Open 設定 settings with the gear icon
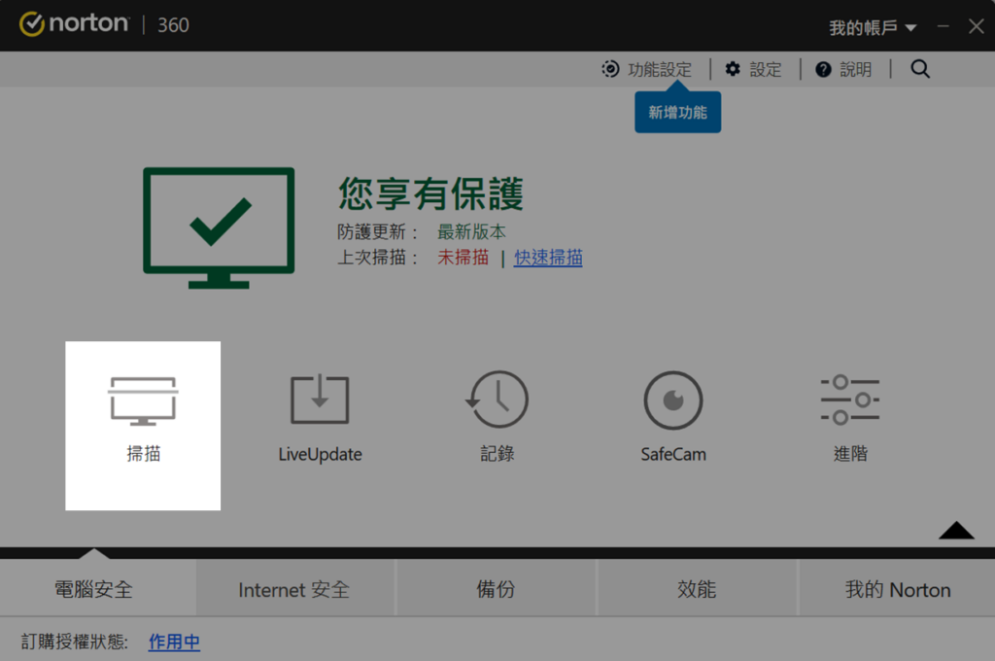 tap(753, 69)
